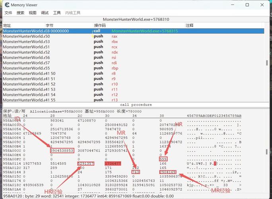The image size is (272, 199).
Task: Select the push rcx instruction row
Action: coord(133,47)
